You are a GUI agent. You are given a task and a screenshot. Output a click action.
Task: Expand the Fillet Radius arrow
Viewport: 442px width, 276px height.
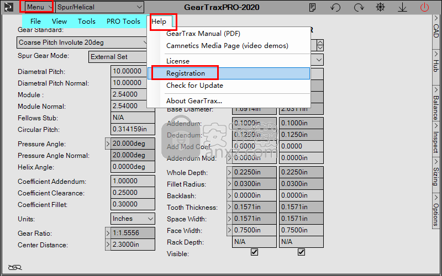[229, 184]
